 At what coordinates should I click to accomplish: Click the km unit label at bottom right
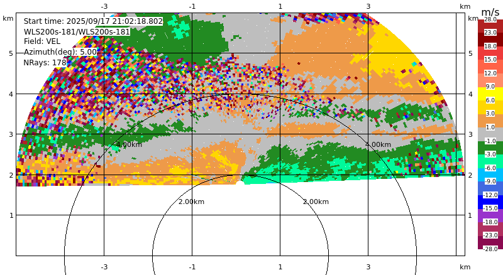point(465,267)
